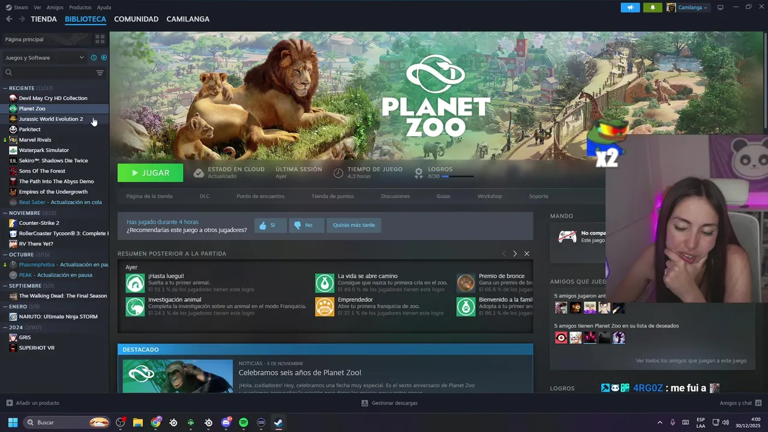Click the Emprendedor achievement icon
This screenshot has height=432, width=768.
pyautogui.click(x=325, y=307)
